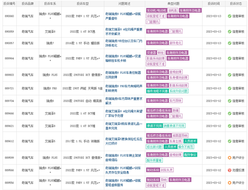Select series cell 艾瑞泽5
248x190 pixels.
point(50,141)
